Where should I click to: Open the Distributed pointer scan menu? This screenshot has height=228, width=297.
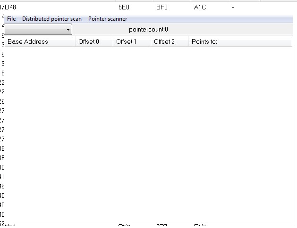click(x=51, y=19)
